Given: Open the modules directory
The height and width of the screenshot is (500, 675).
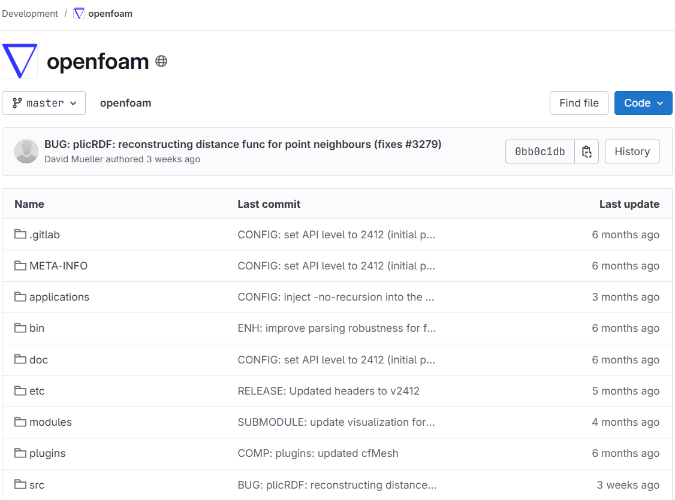Looking at the screenshot, I should pyautogui.click(x=50, y=422).
